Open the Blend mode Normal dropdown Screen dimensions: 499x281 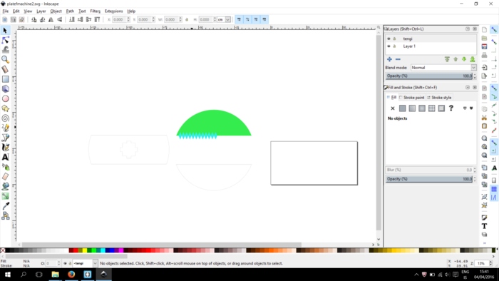pyautogui.click(x=443, y=68)
